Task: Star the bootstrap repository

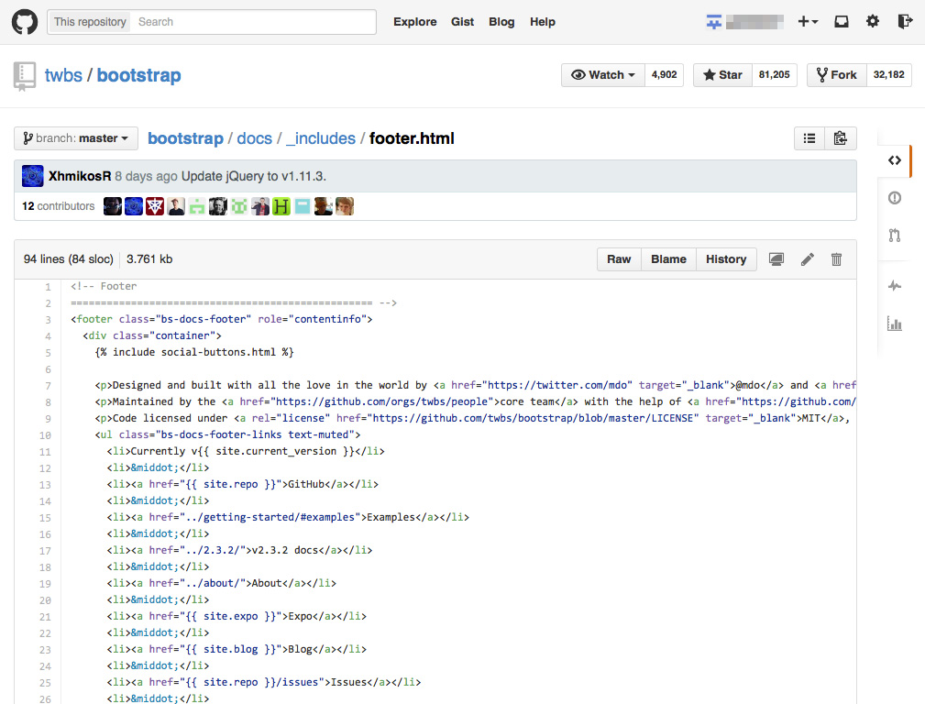Action: tap(722, 75)
